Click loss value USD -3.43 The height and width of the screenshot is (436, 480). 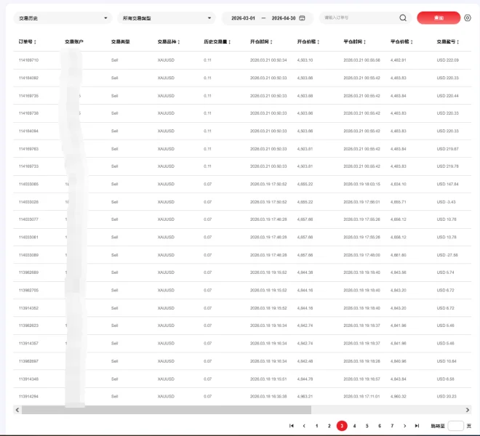pyautogui.click(x=446, y=202)
